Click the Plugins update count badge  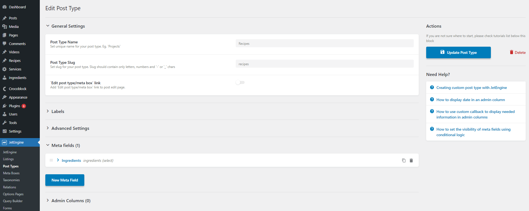point(24,106)
